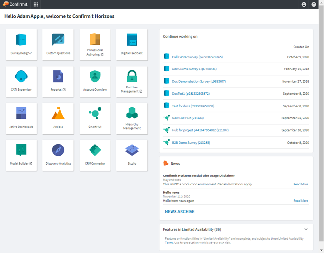Click survey icon beside Call Center Survey

tap(167, 57)
